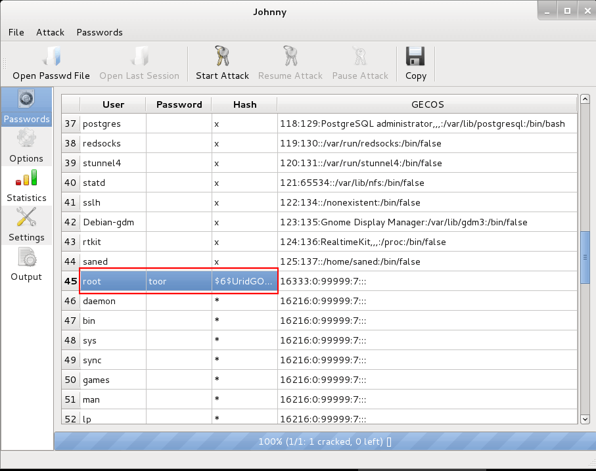
Task: Show the Statistics panel
Action: tap(26, 185)
